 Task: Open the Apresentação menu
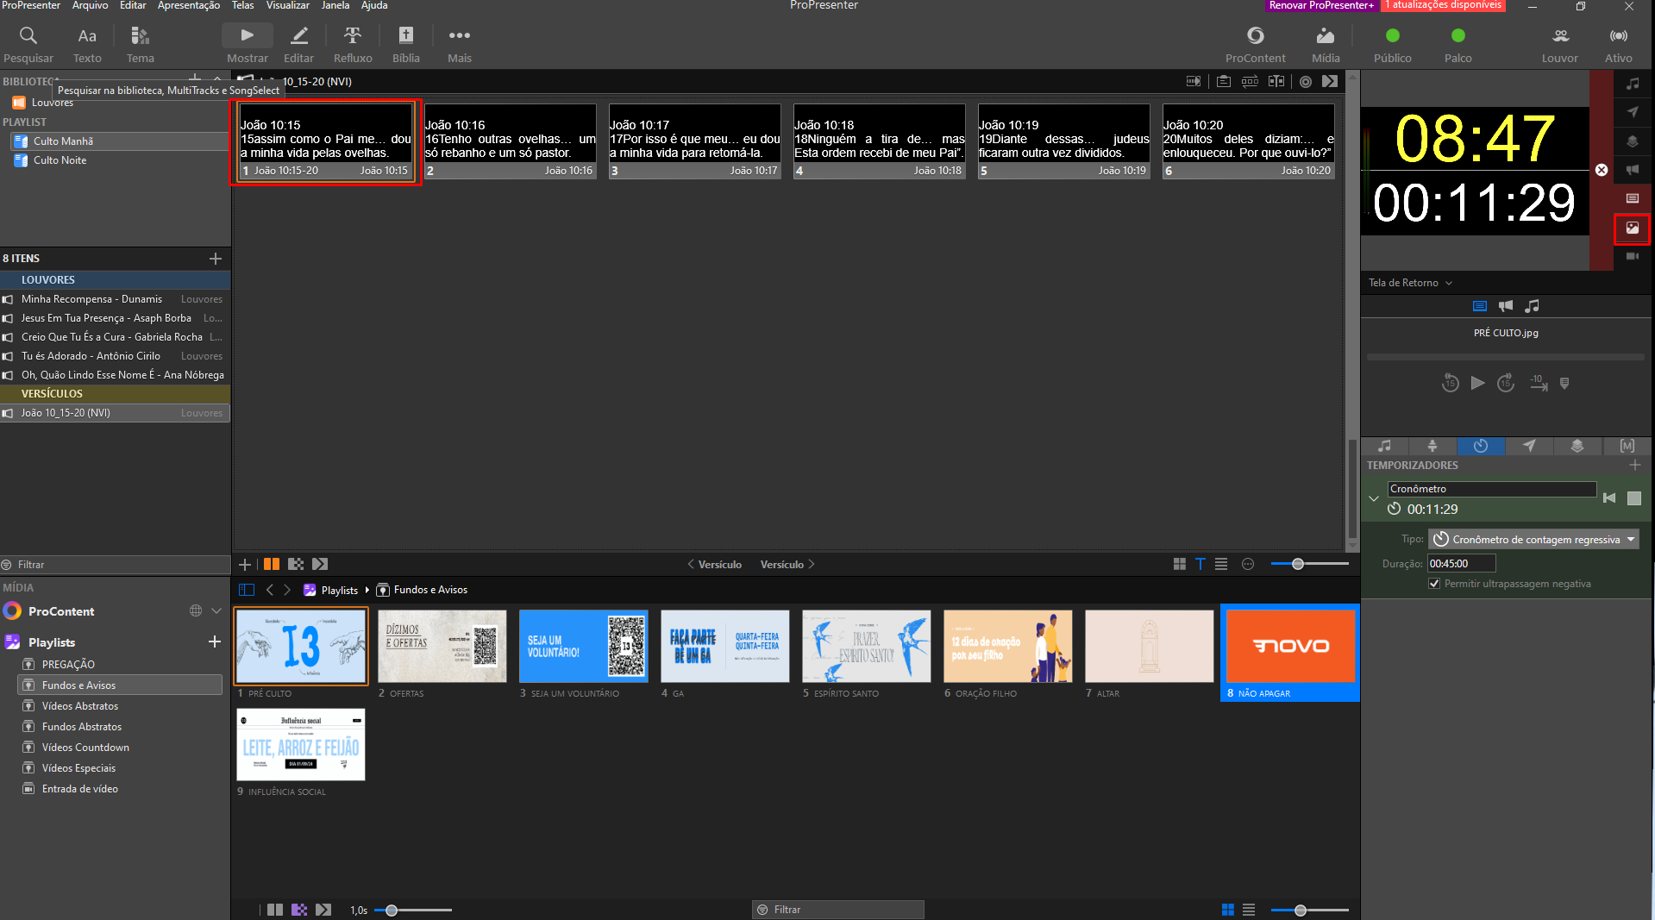point(188,5)
